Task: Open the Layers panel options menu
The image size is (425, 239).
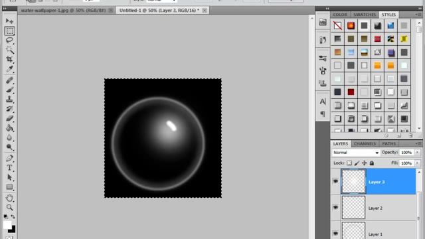Action: [418, 143]
